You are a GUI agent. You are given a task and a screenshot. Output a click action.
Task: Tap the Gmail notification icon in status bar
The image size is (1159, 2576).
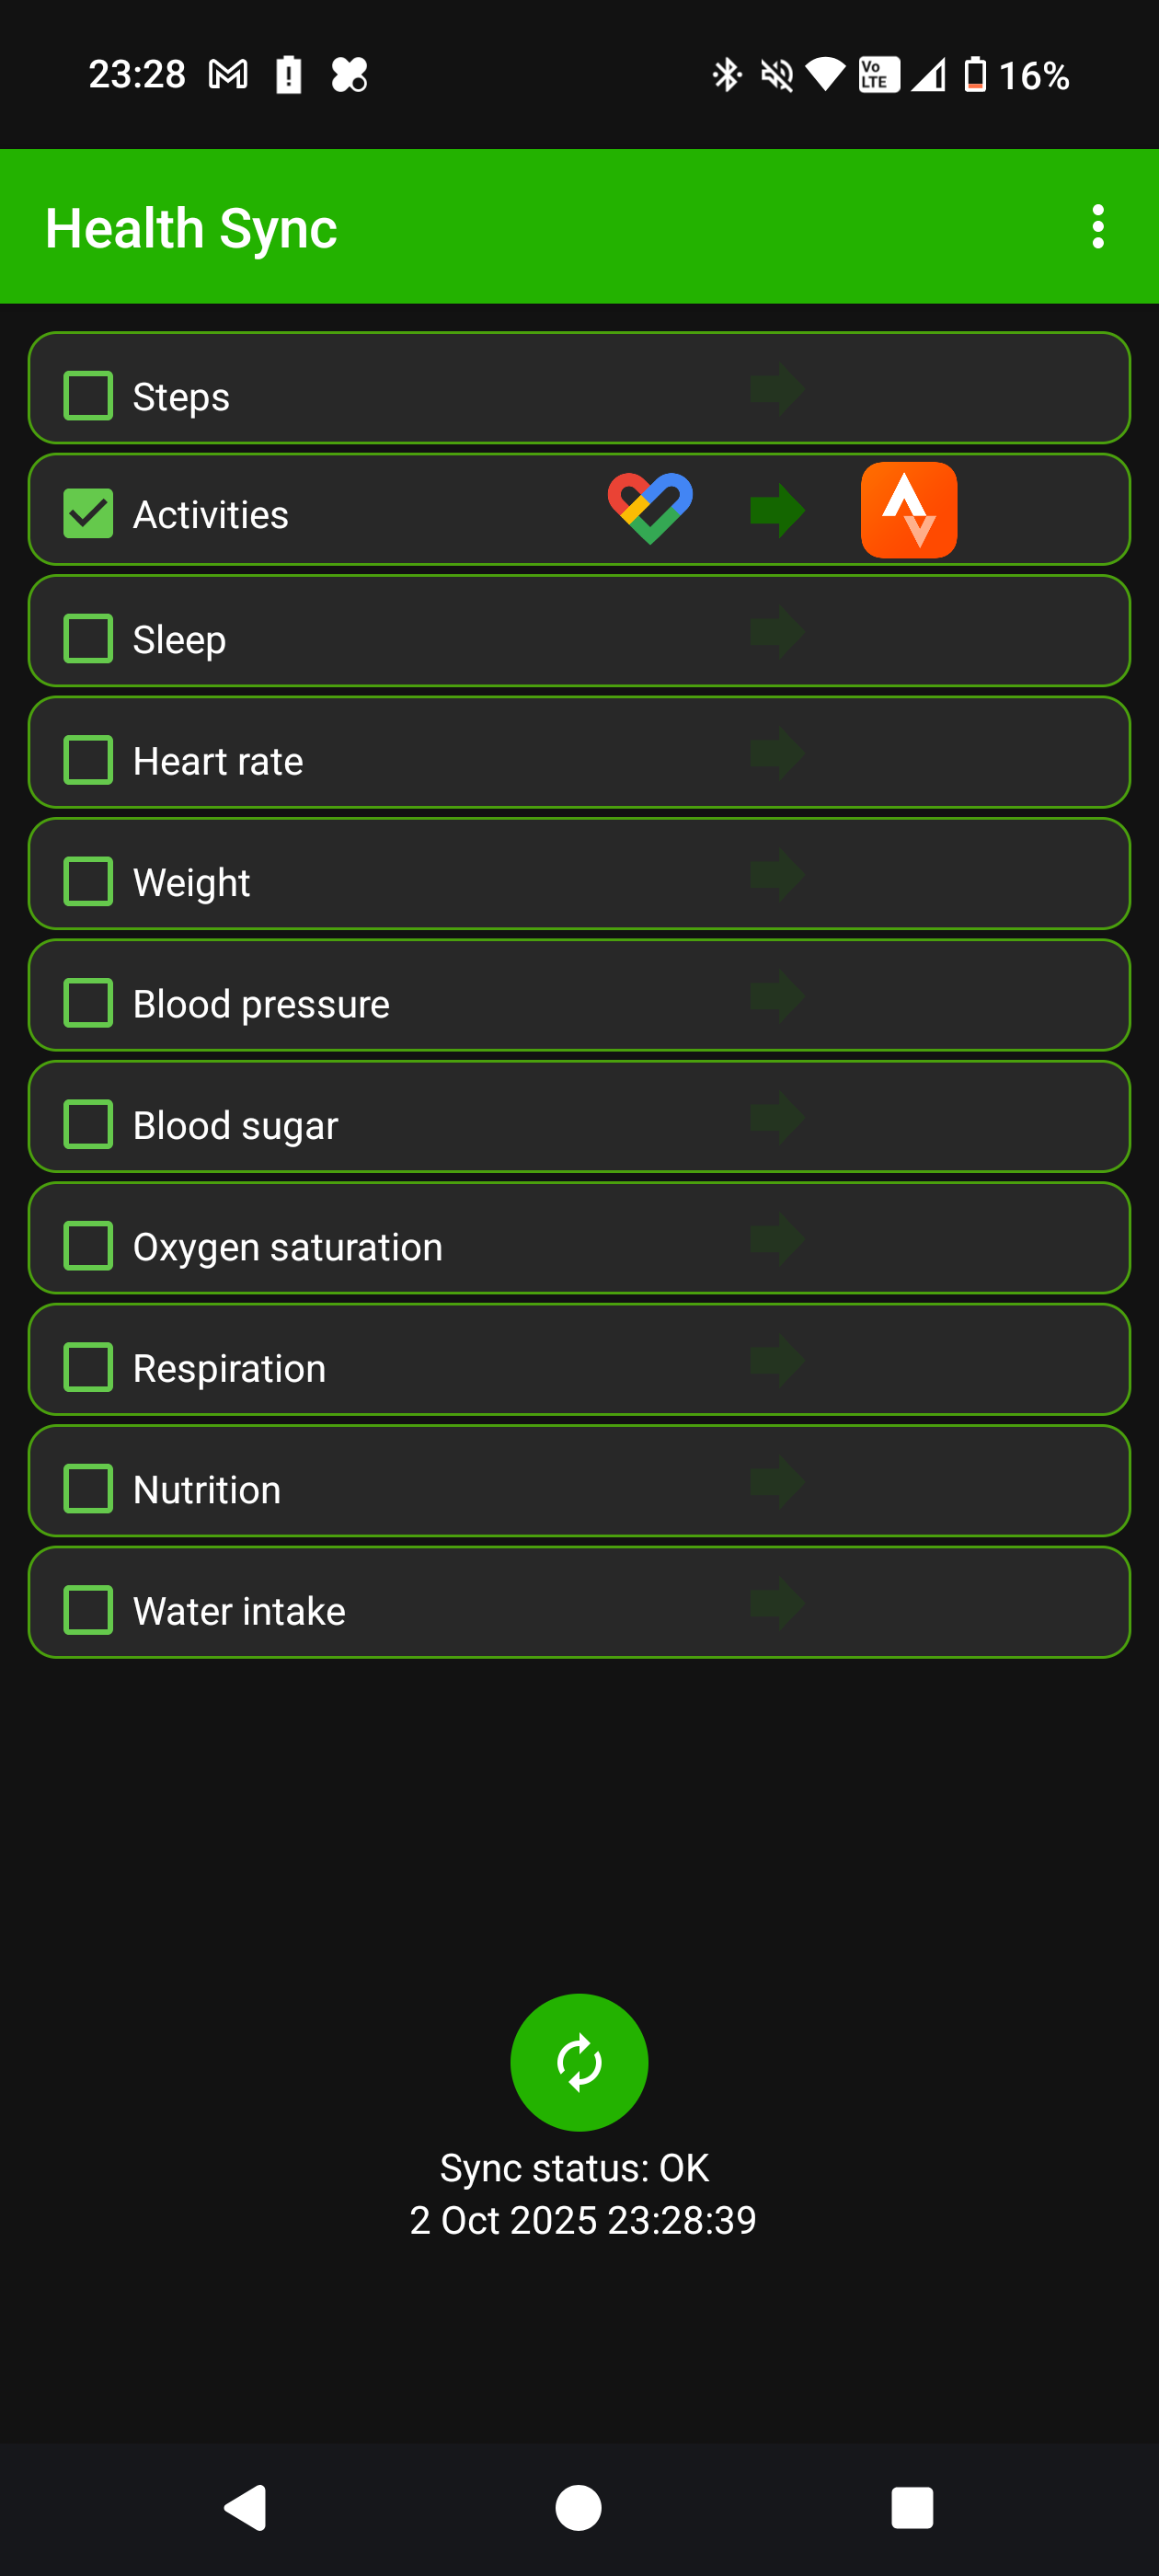tap(228, 74)
